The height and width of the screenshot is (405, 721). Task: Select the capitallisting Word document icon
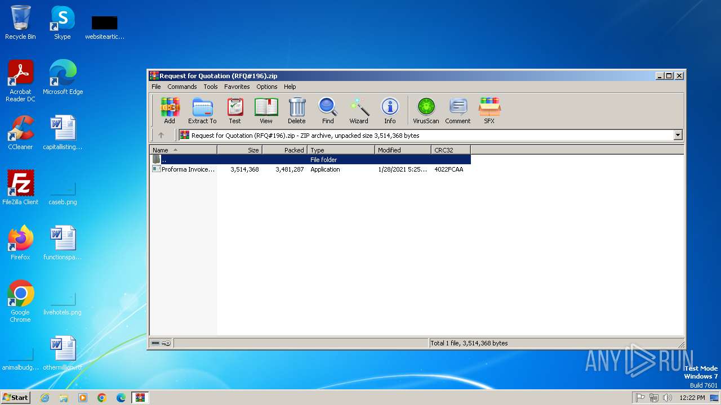coord(63,133)
